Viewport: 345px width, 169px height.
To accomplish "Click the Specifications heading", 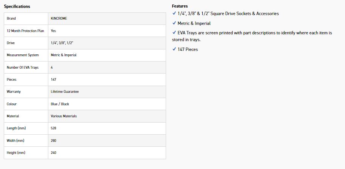I will click(x=17, y=6).
